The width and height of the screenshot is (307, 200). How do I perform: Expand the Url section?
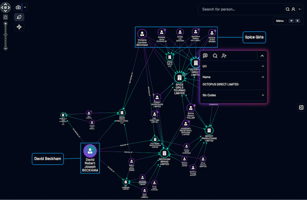(x=233, y=66)
